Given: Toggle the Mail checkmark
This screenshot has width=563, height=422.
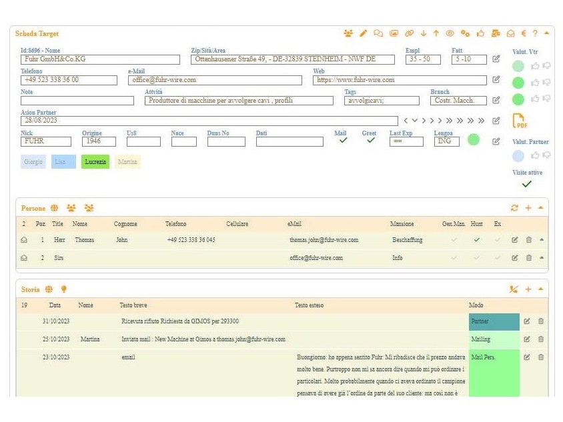Looking at the screenshot, I should point(343,140).
